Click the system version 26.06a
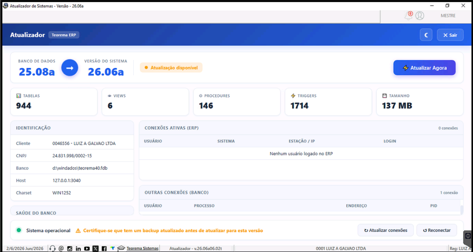Image resolution: width=473 pixels, height=252 pixels. pos(106,72)
